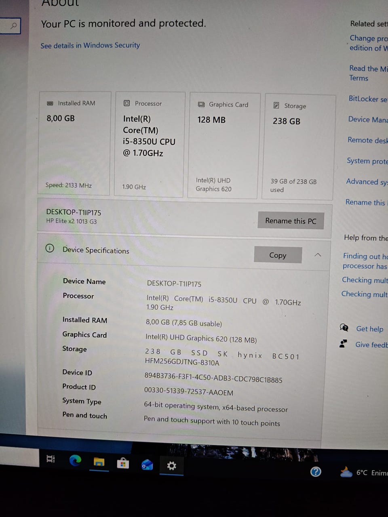Click the 64-bit operating system text
The image size is (388, 517).
216,407
